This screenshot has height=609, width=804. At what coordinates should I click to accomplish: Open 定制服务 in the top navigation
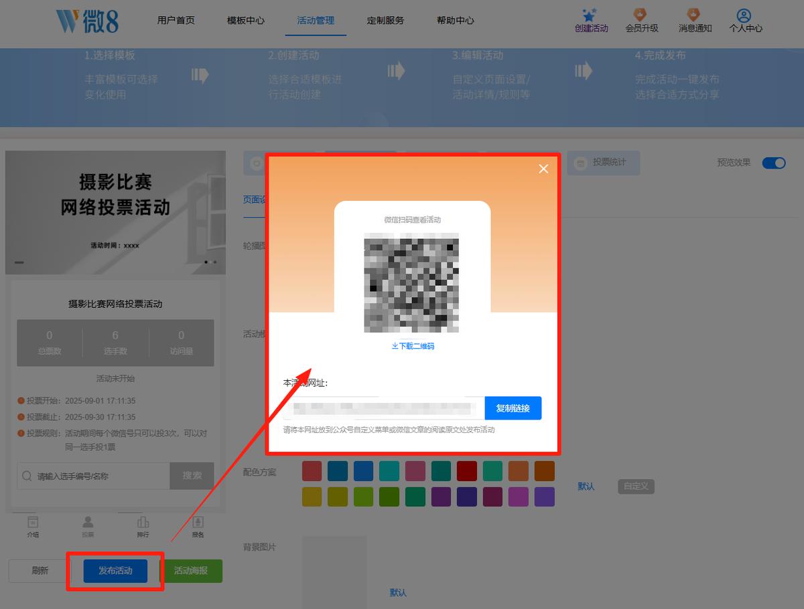pyautogui.click(x=386, y=20)
